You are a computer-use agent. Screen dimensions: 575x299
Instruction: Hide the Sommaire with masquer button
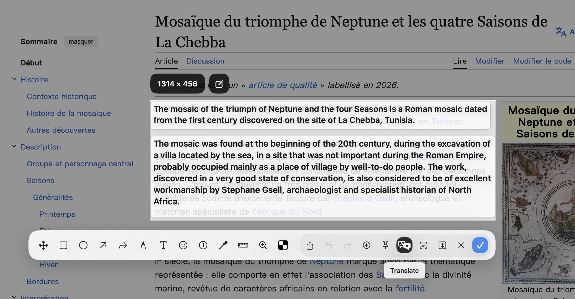pyautogui.click(x=81, y=42)
